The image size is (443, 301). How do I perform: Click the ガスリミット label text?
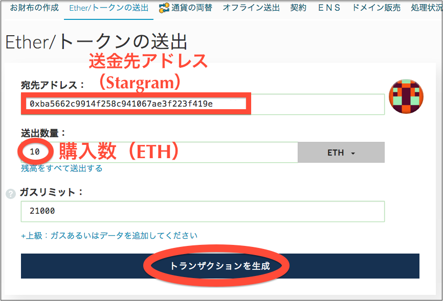pos(52,192)
